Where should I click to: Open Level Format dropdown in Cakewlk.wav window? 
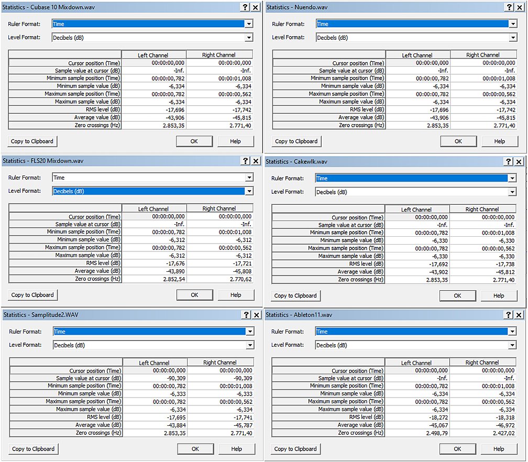click(512, 192)
